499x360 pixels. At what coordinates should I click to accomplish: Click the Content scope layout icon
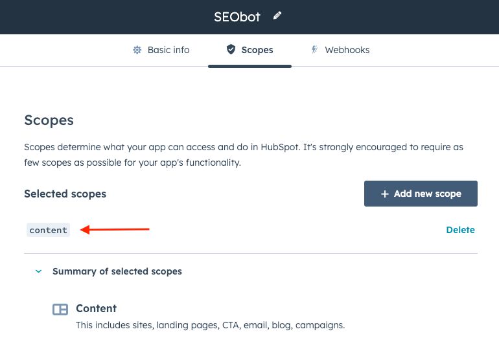click(x=60, y=309)
